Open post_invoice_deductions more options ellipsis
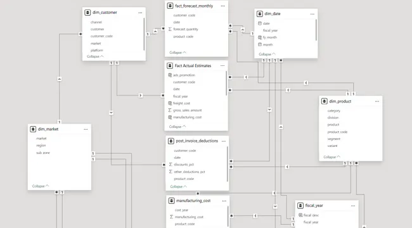This screenshot has width=412, height=228. (x=224, y=141)
